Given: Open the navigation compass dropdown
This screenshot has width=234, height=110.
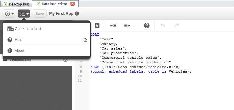Looking at the screenshot, I should (x=9, y=14).
